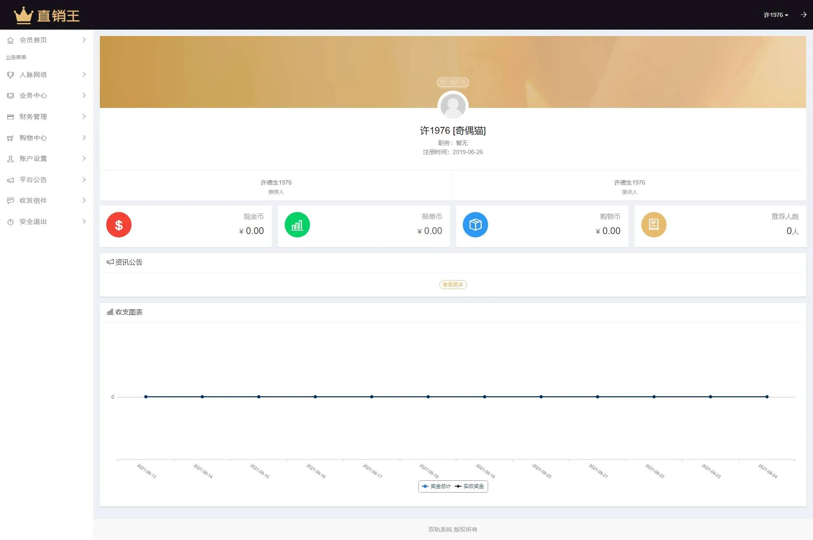
Task: Select 安全退出 in the sidebar
Action: (x=33, y=222)
